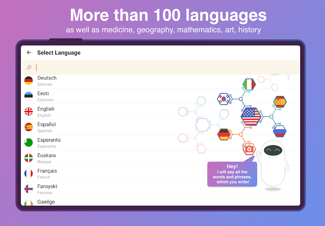Click the Estonian flag icon
The width and height of the screenshot is (325, 226).
click(29, 96)
